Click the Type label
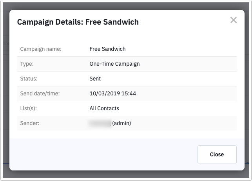 point(27,64)
